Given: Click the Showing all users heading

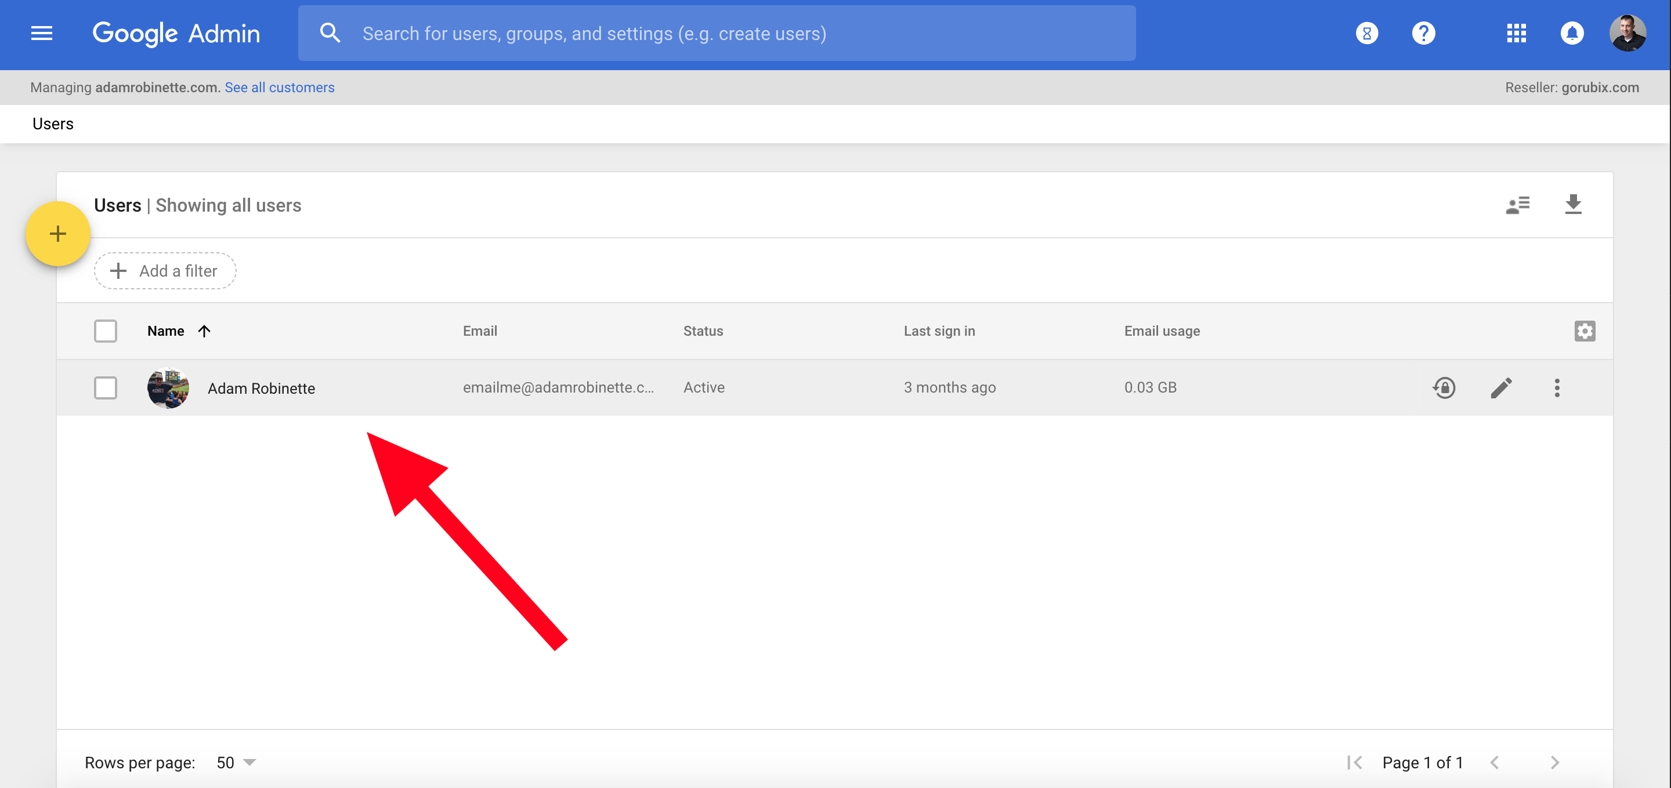Looking at the screenshot, I should 229,205.
